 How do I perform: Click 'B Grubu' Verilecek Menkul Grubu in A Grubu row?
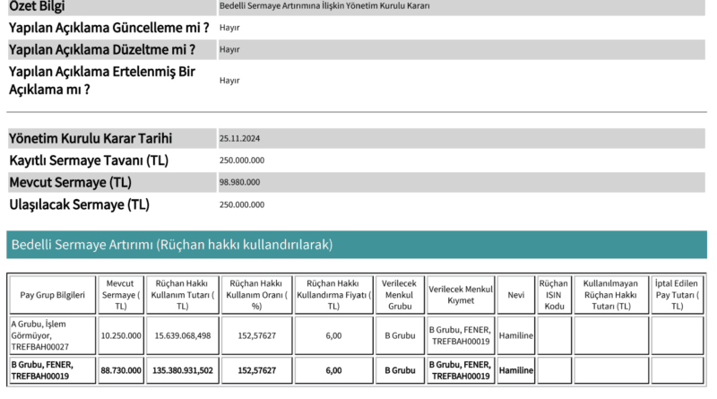(400, 335)
